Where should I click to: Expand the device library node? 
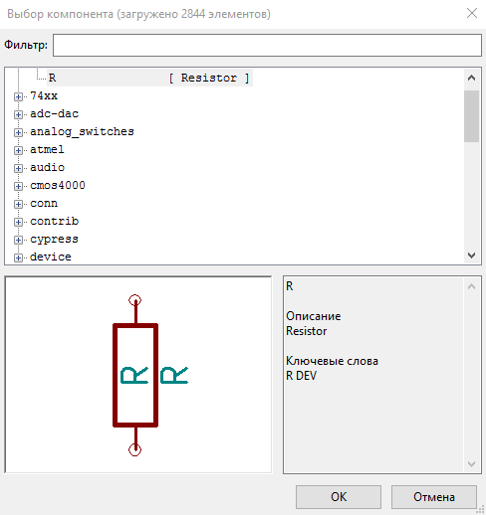point(18,257)
